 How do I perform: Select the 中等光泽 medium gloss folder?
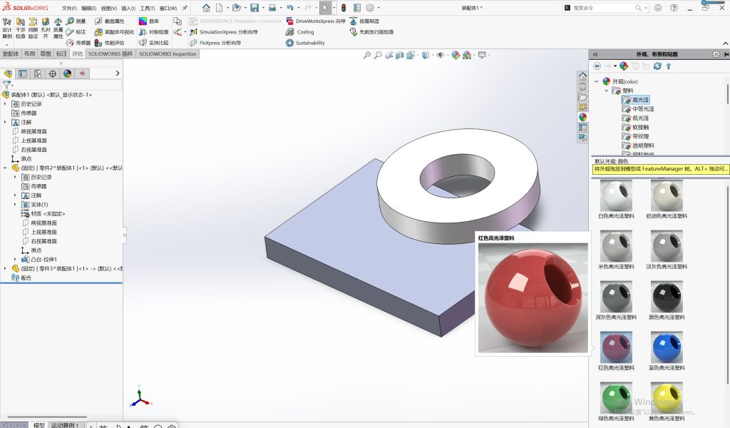(x=643, y=108)
